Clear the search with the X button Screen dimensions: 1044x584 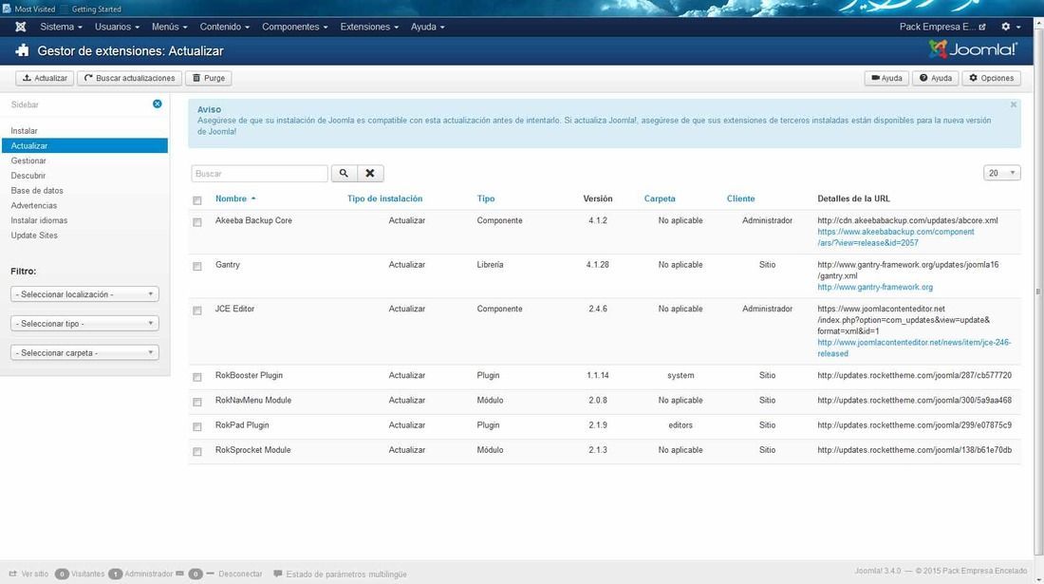(x=370, y=173)
